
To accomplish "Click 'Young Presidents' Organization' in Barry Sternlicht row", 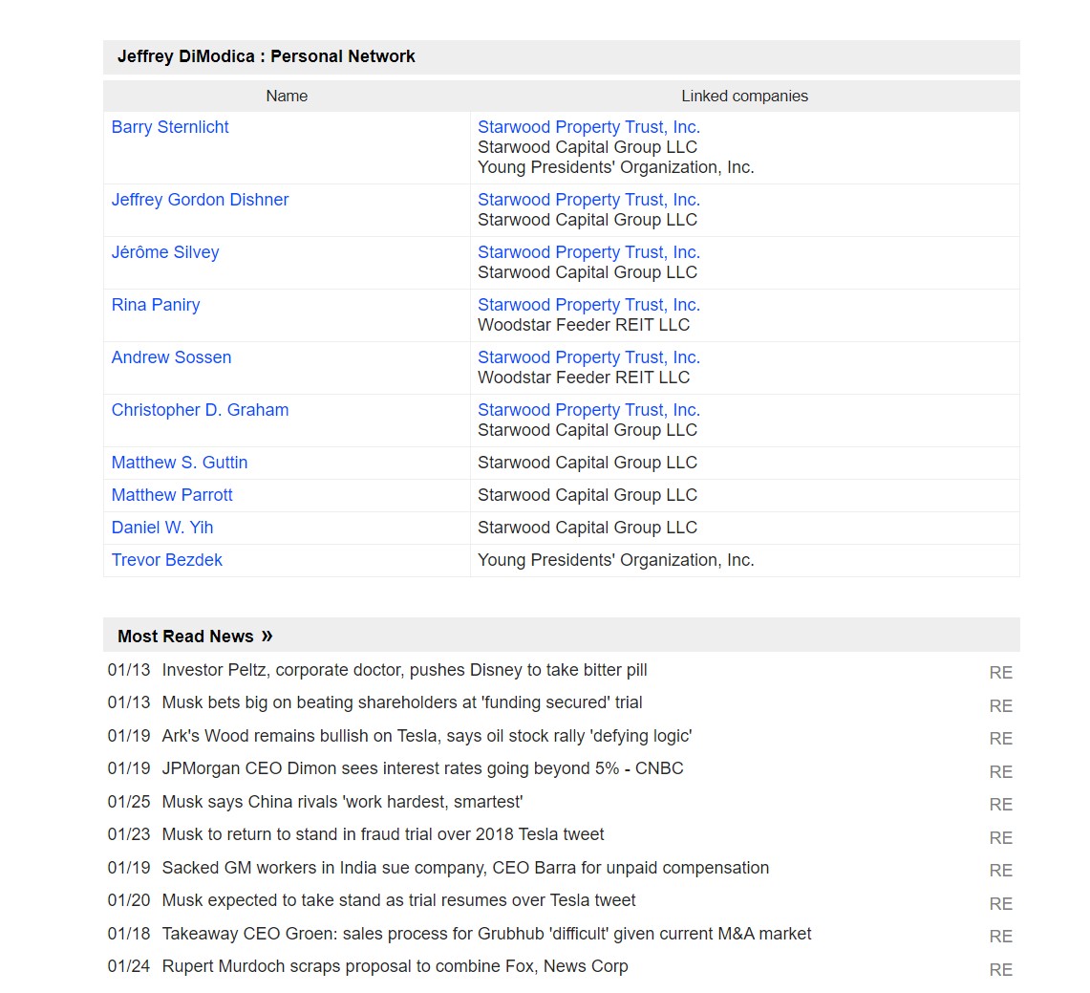I will 616,167.
